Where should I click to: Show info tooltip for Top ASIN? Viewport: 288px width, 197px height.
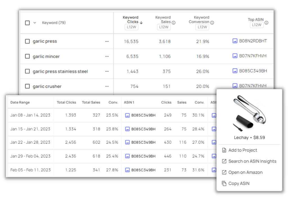click(267, 23)
